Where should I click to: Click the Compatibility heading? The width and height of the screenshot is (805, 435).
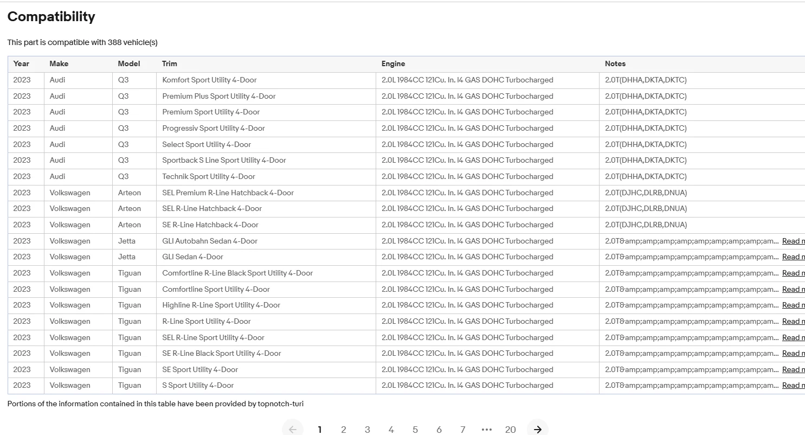[51, 17]
